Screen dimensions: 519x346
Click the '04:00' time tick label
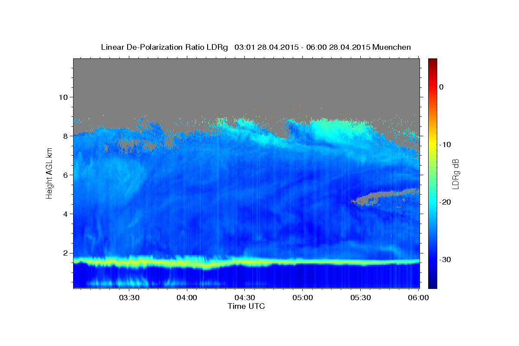pos(187,298)
